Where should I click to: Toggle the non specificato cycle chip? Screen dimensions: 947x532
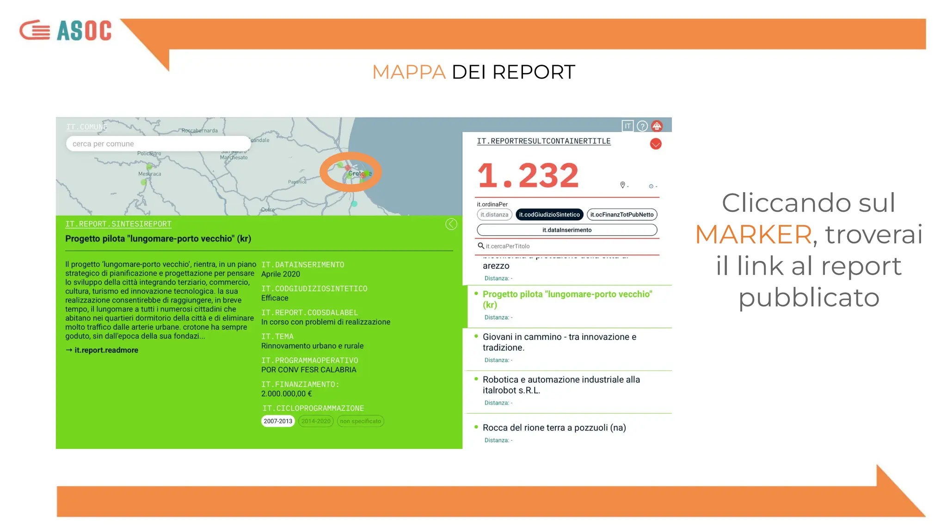pos(361,421)
